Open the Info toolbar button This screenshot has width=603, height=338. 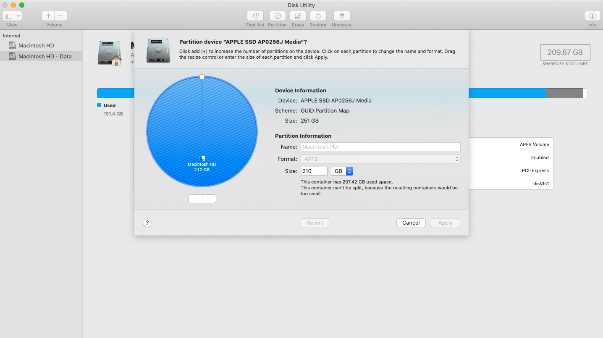pyautogui.click(x=592, y=16)
